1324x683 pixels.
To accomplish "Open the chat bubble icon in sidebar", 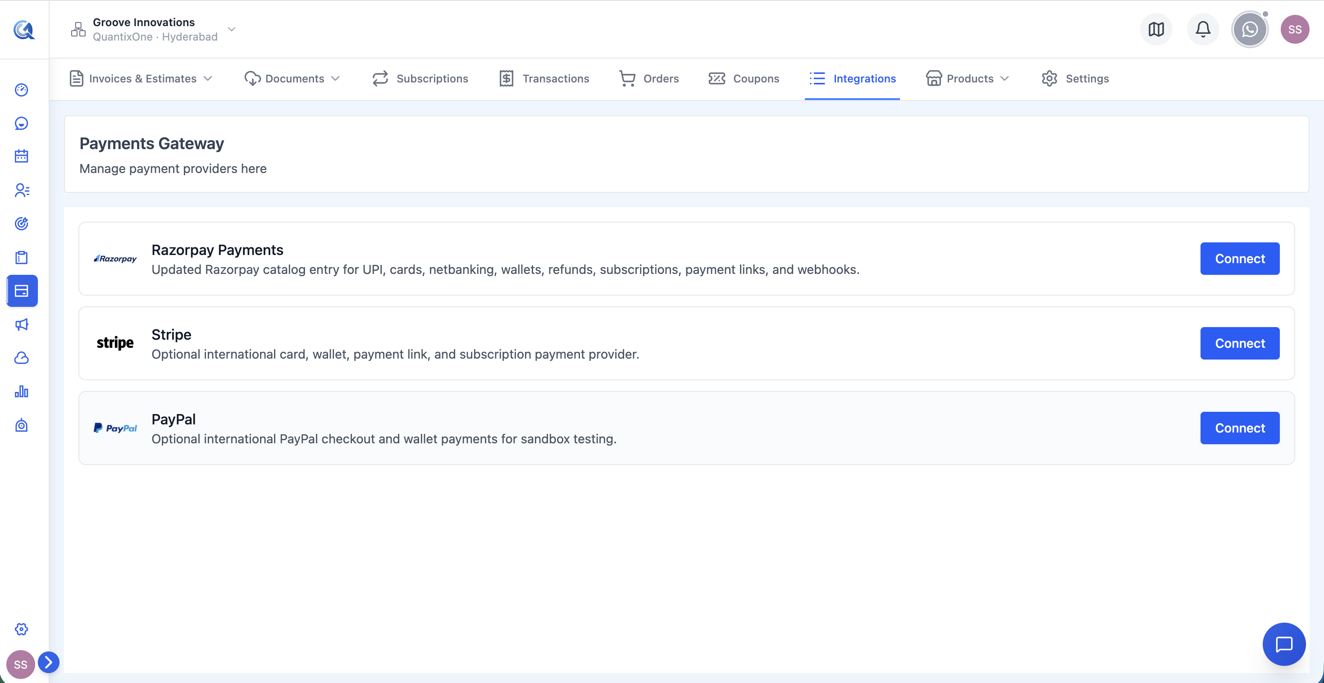I will pyautogui.click(x=22, y=123).
